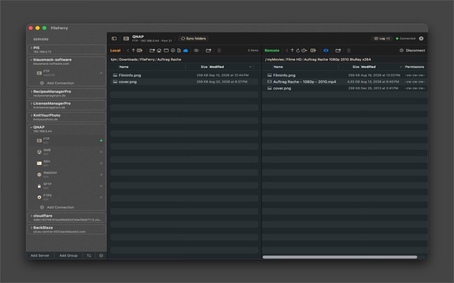This screenshot has height=283, width=454.
Task: Toggle the sidebar panel icon
Action: pos(114,38)
